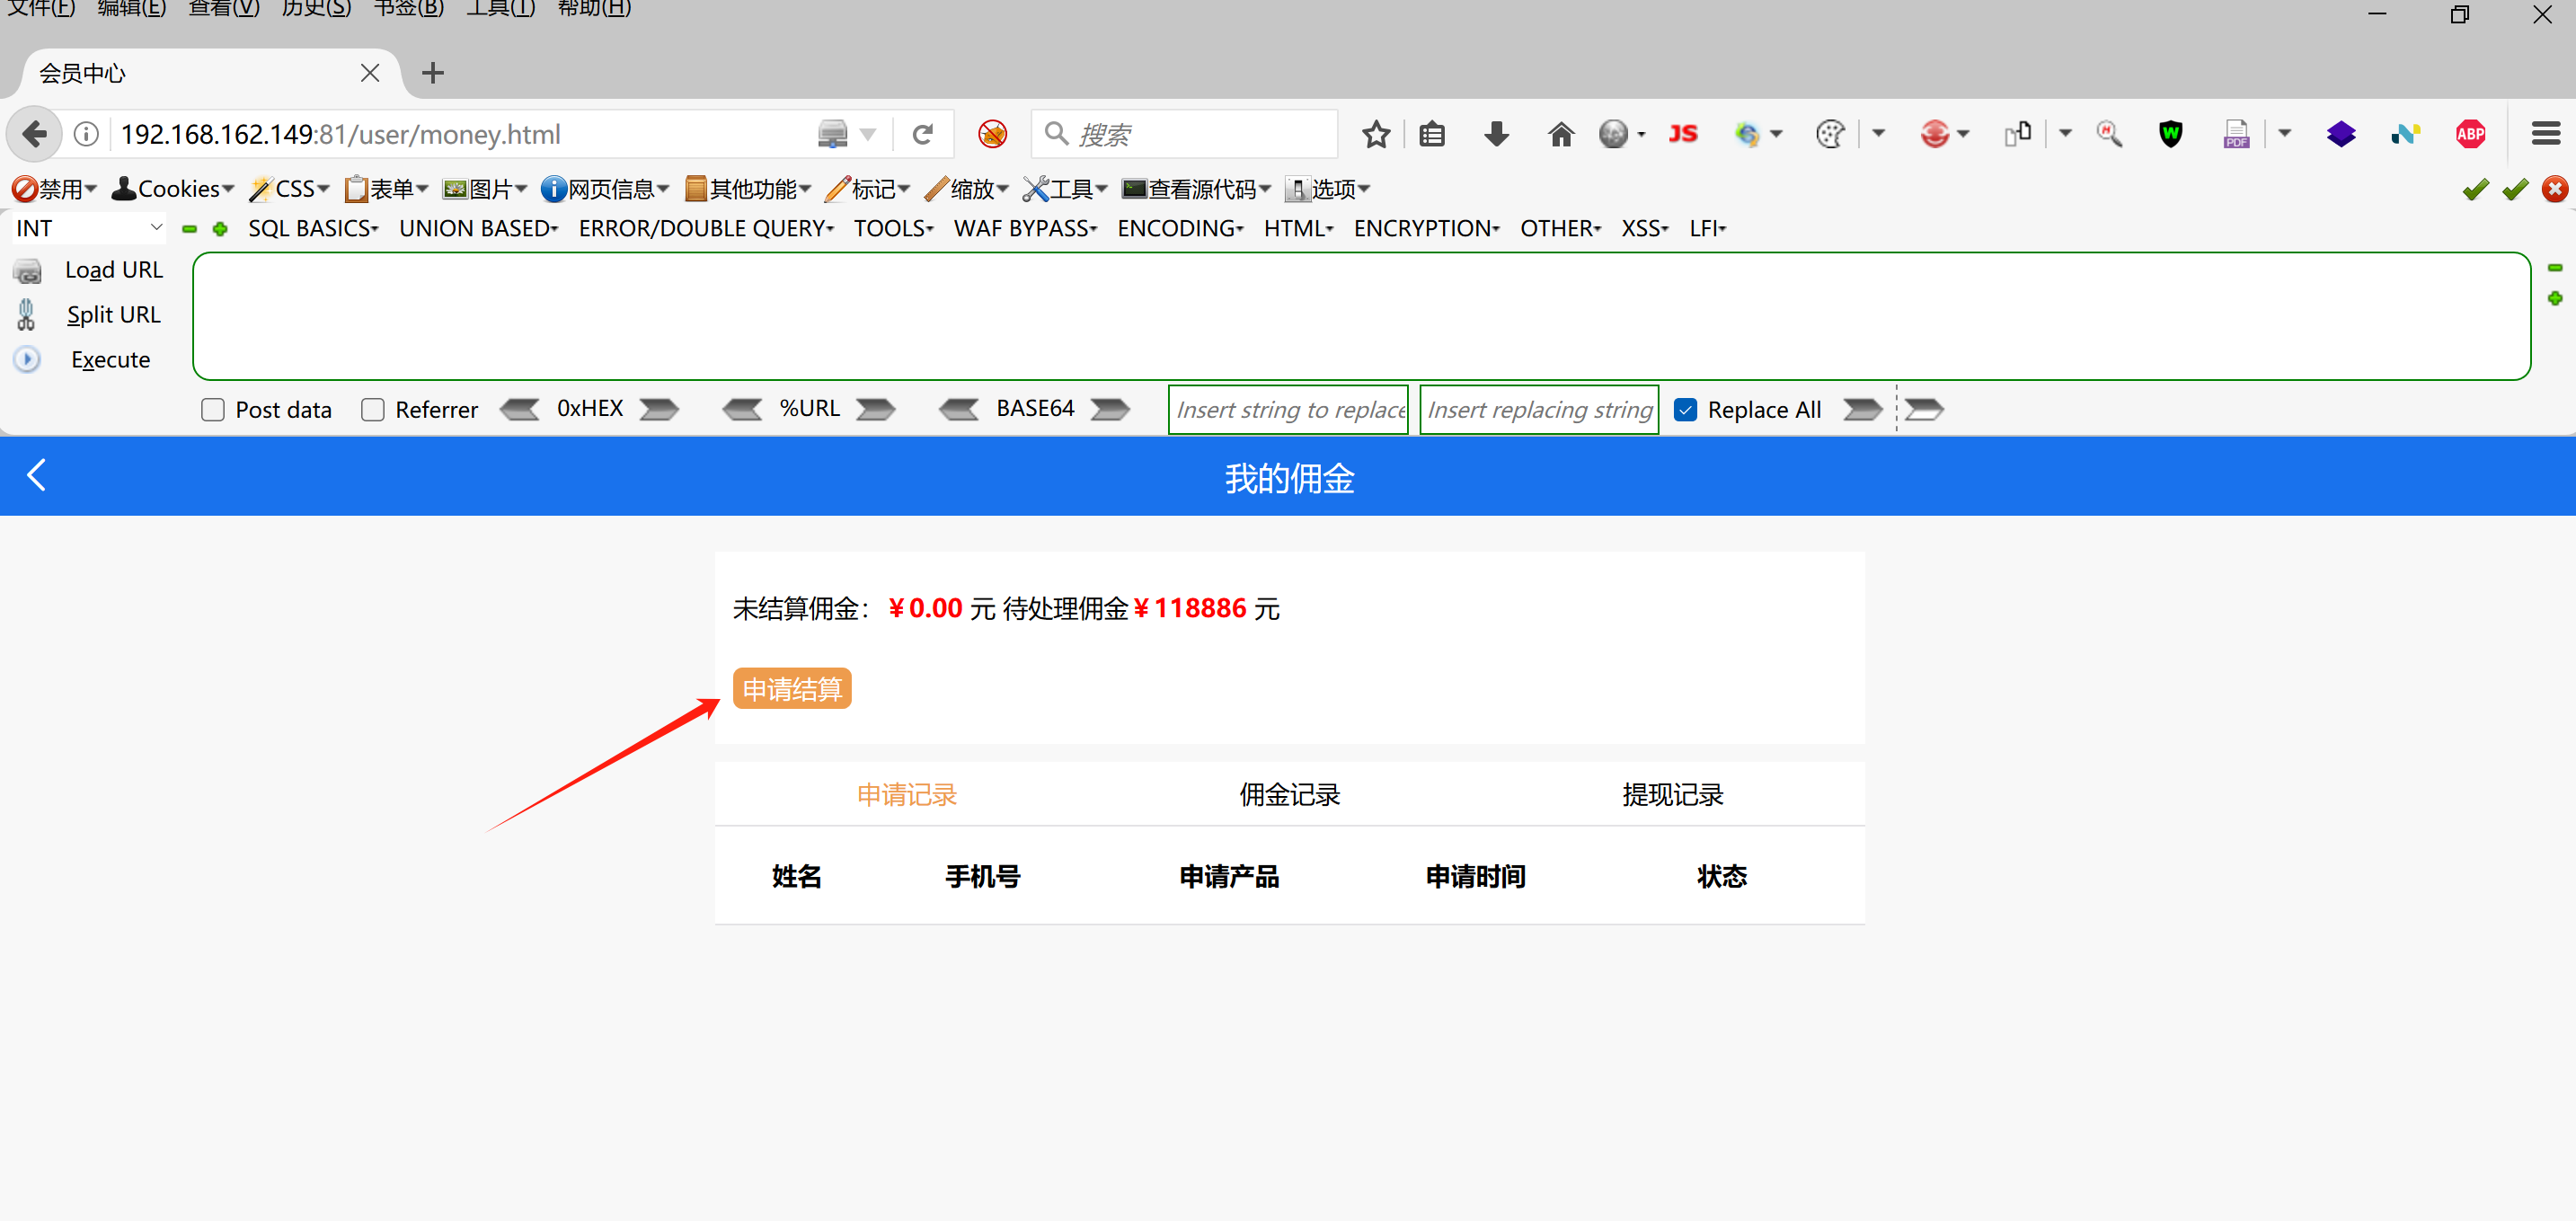The width and height of the screenshot is (2576, 1221).
Task: Click the red JS toolbar icon
Action: pyautogui.click(x=1683, y=134)
